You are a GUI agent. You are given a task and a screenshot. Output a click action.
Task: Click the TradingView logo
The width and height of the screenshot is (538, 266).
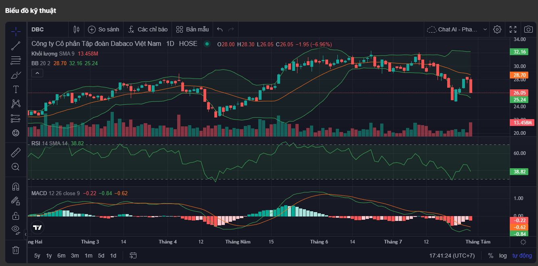(x=38, y=227)
